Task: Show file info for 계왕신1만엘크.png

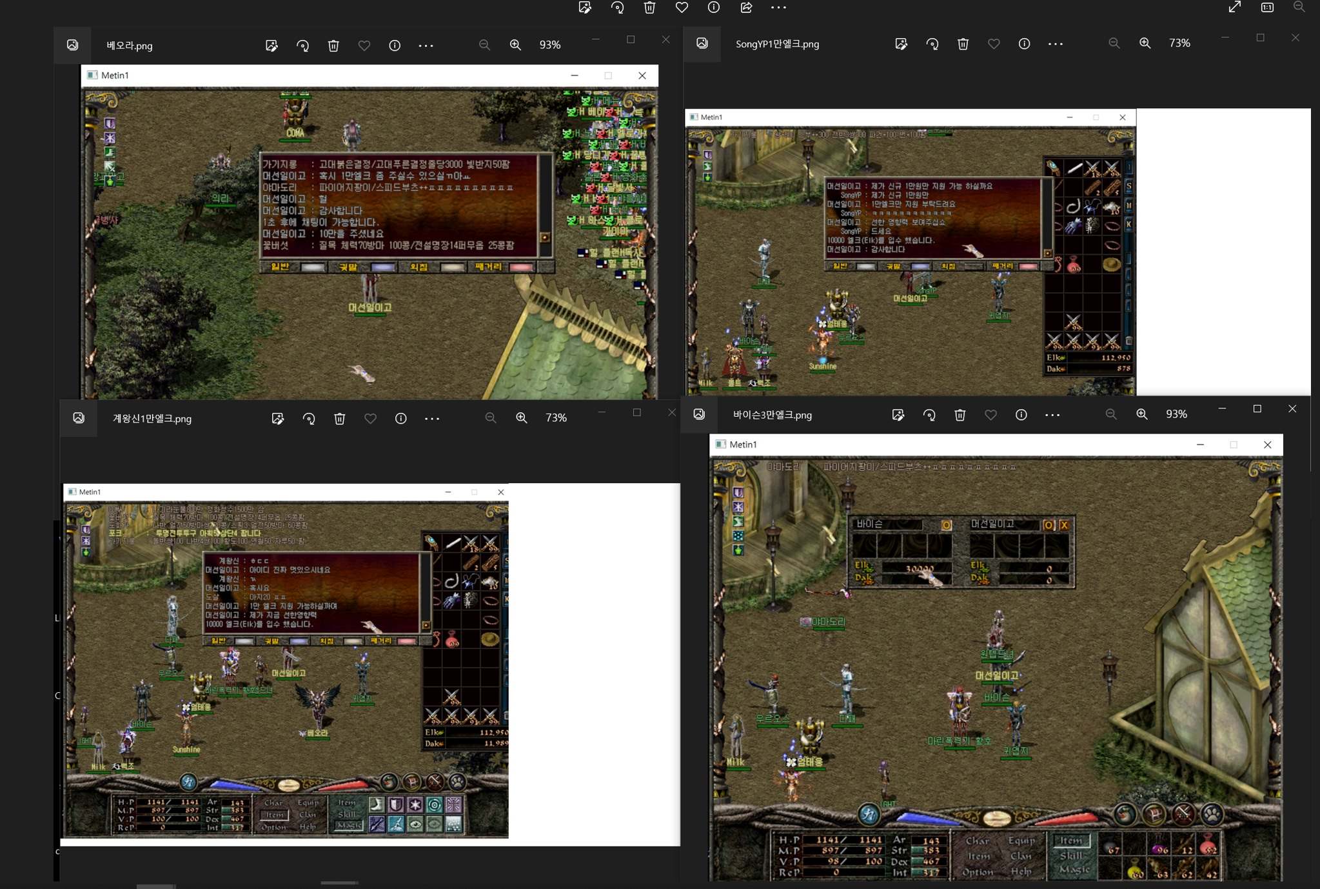Action: pyautogui.click(x=400, y=419)
